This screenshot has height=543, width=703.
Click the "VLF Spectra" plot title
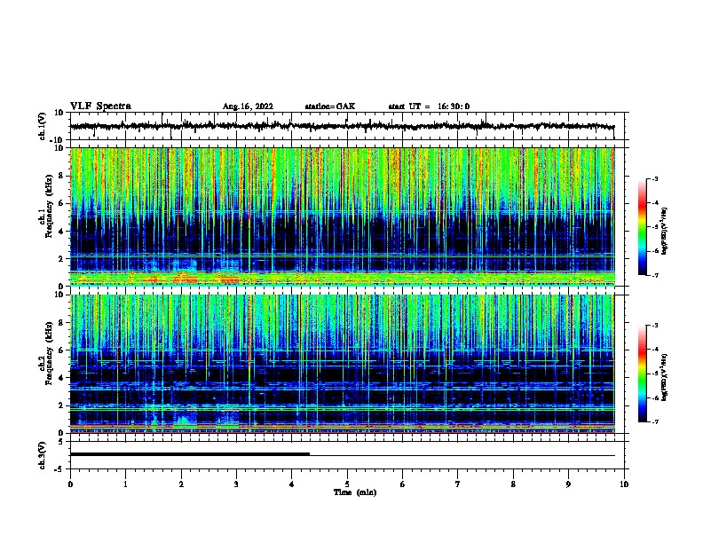click(100, 106)
